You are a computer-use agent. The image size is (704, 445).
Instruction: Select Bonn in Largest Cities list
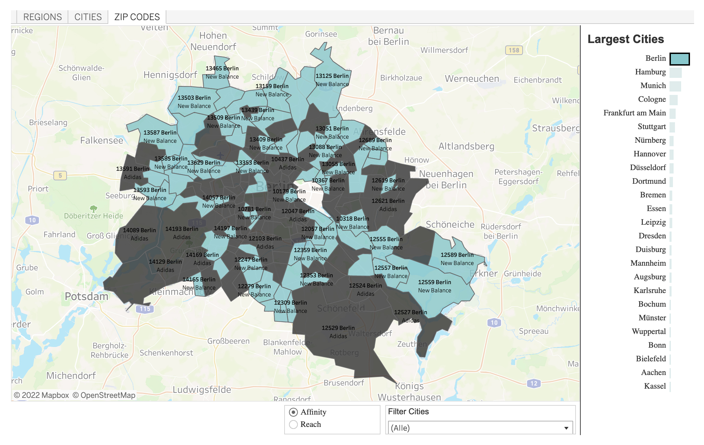pyautogui.click(x=657, y=345)
